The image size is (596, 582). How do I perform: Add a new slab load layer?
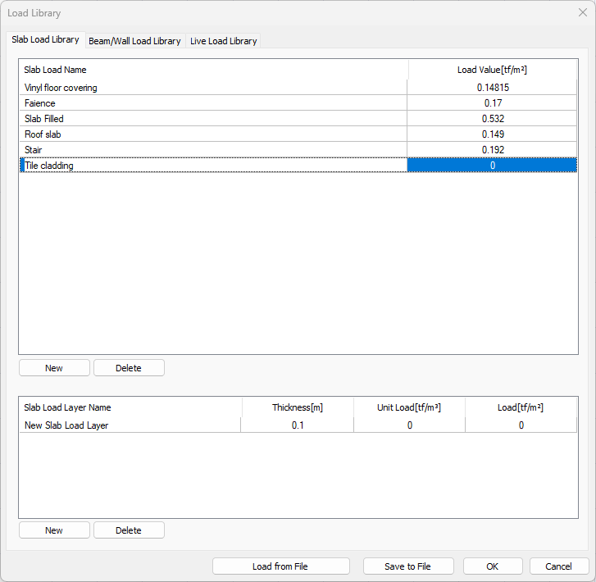pos(54,530)
